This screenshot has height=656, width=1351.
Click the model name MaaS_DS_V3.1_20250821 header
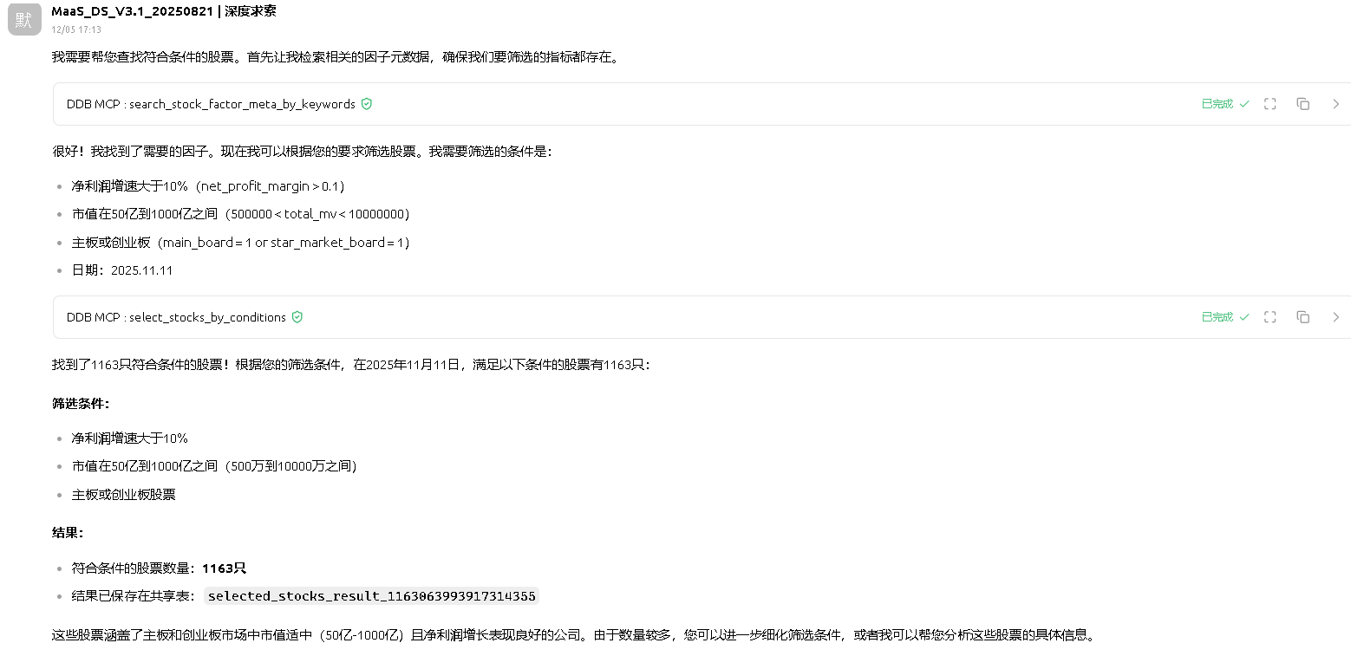132,11
